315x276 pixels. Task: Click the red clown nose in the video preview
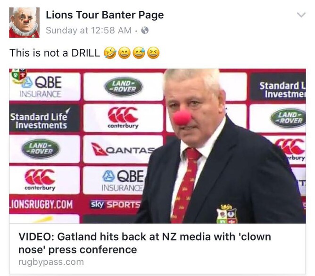click(182, 118)
